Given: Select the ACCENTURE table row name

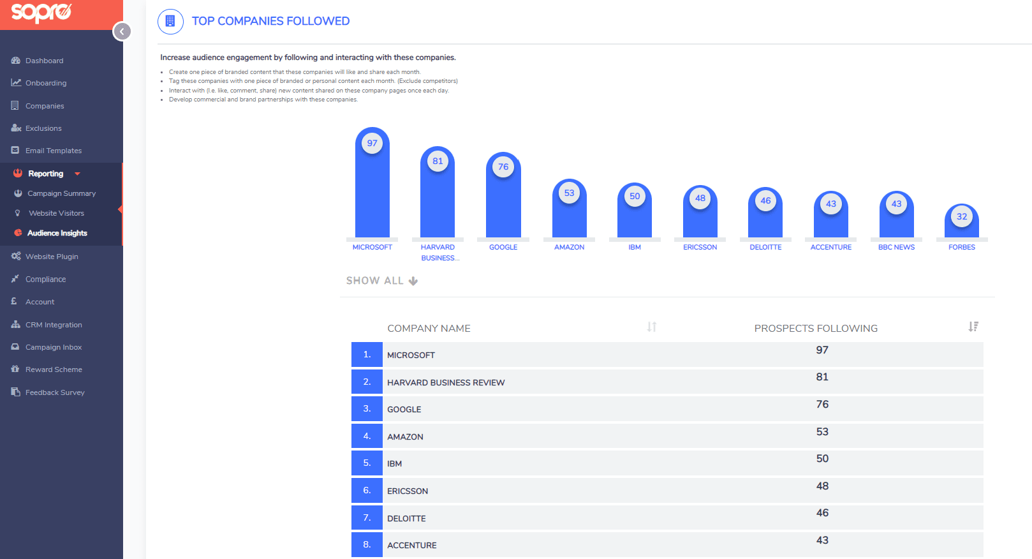Looking at the screenshot, I should point(412,546).
